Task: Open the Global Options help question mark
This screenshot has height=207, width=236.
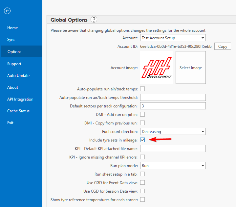Action: pyautogui.click(x=94, y=20)
